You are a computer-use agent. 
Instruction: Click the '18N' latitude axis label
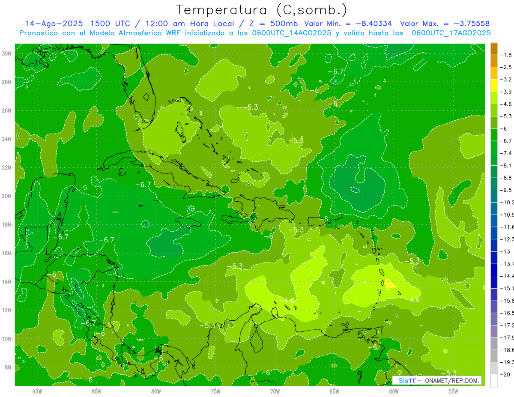pyautogui.click(x=6, y=224)
